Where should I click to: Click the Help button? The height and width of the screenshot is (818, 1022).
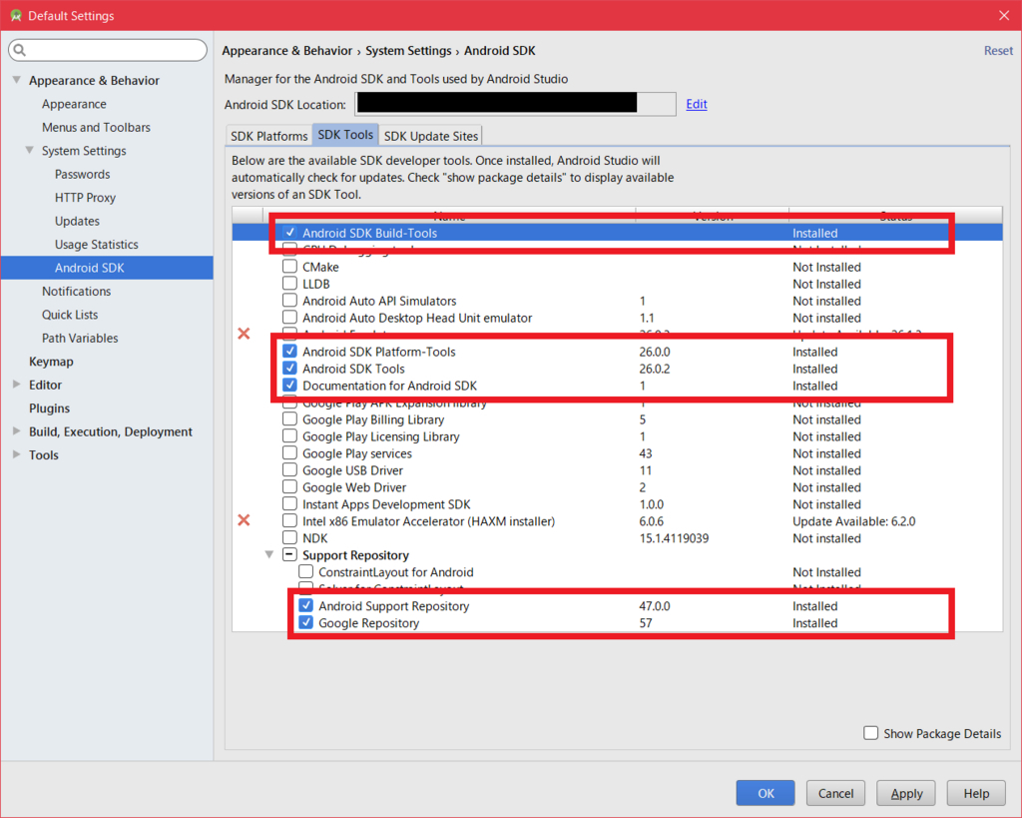(x=976, y=793)
